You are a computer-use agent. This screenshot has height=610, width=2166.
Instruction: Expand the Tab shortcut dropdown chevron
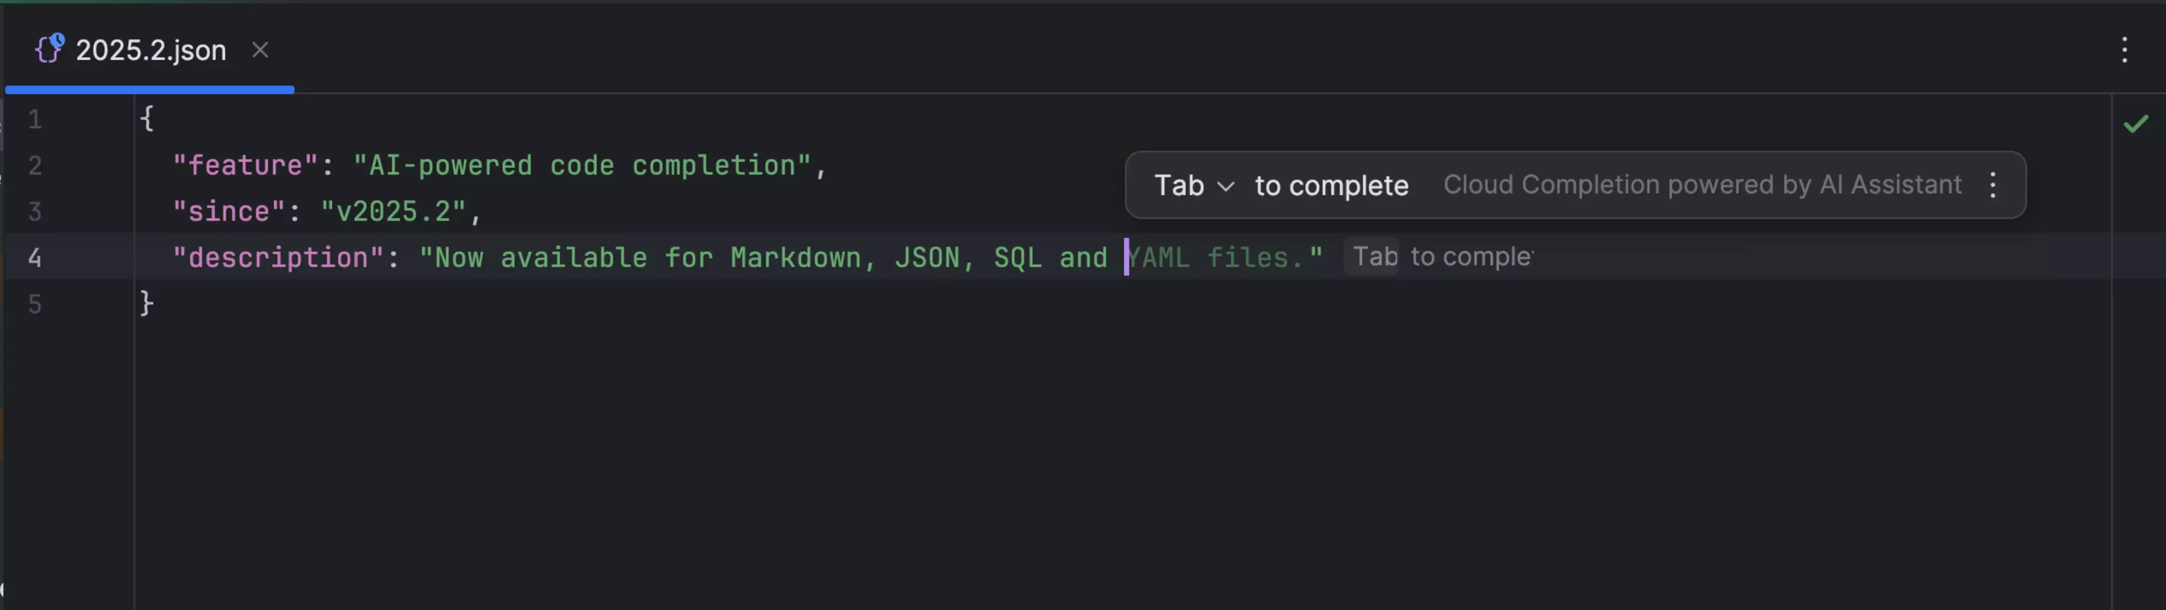[x=1226, y=187]
